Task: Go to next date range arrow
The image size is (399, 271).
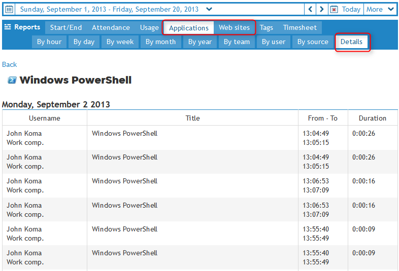Action: pos(322,10)
